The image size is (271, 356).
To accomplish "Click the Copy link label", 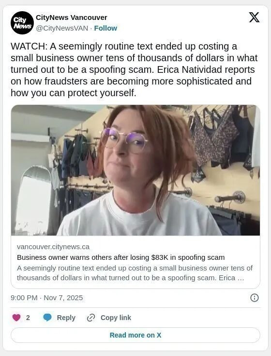I will click(116, 318).
